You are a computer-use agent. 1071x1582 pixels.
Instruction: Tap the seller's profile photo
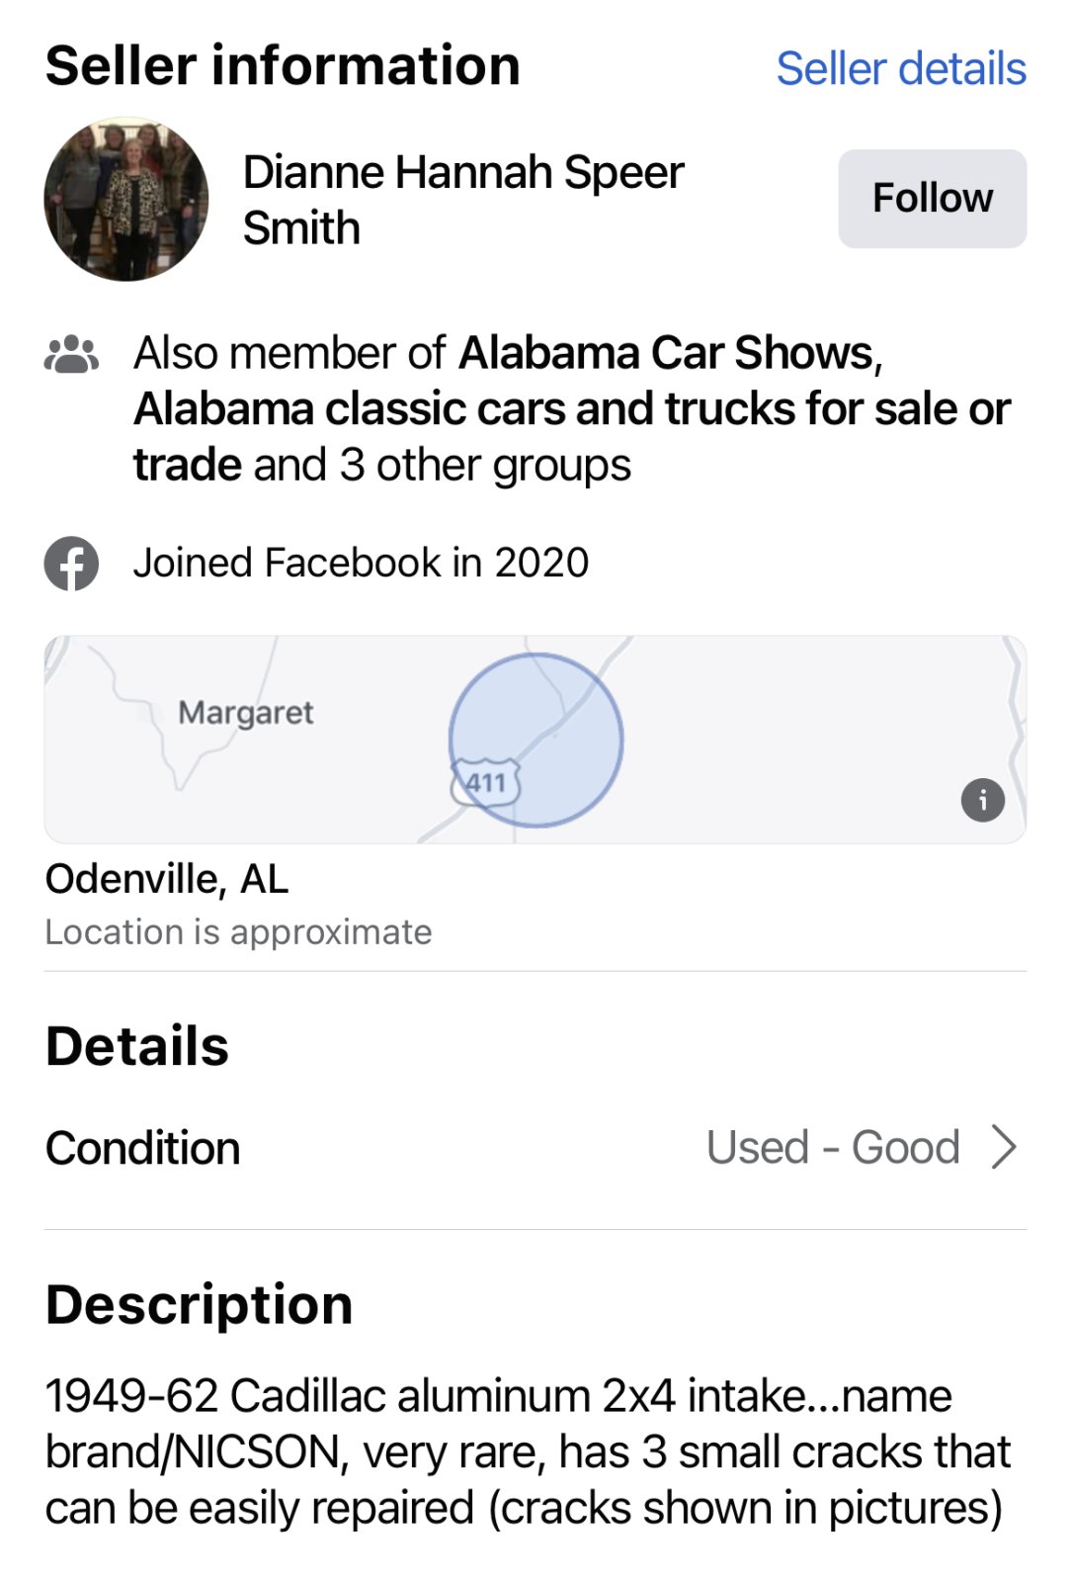pyautogui.click(x=126, y=199)
